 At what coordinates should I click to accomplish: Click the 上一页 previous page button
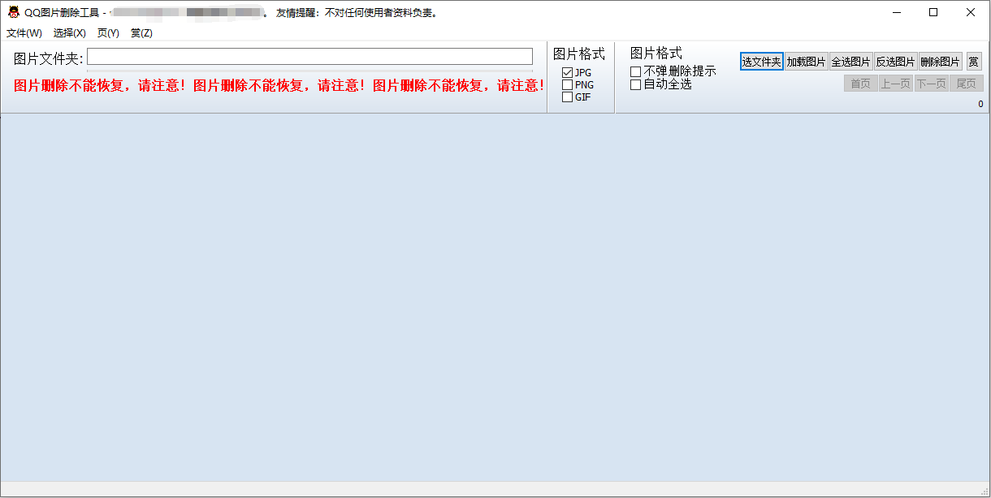click(x=896, y=84)
